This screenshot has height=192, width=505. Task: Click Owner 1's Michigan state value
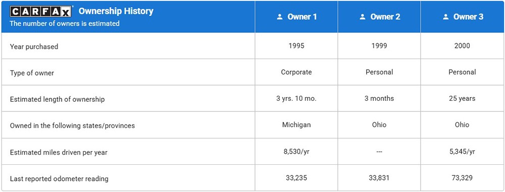point(296,125)
